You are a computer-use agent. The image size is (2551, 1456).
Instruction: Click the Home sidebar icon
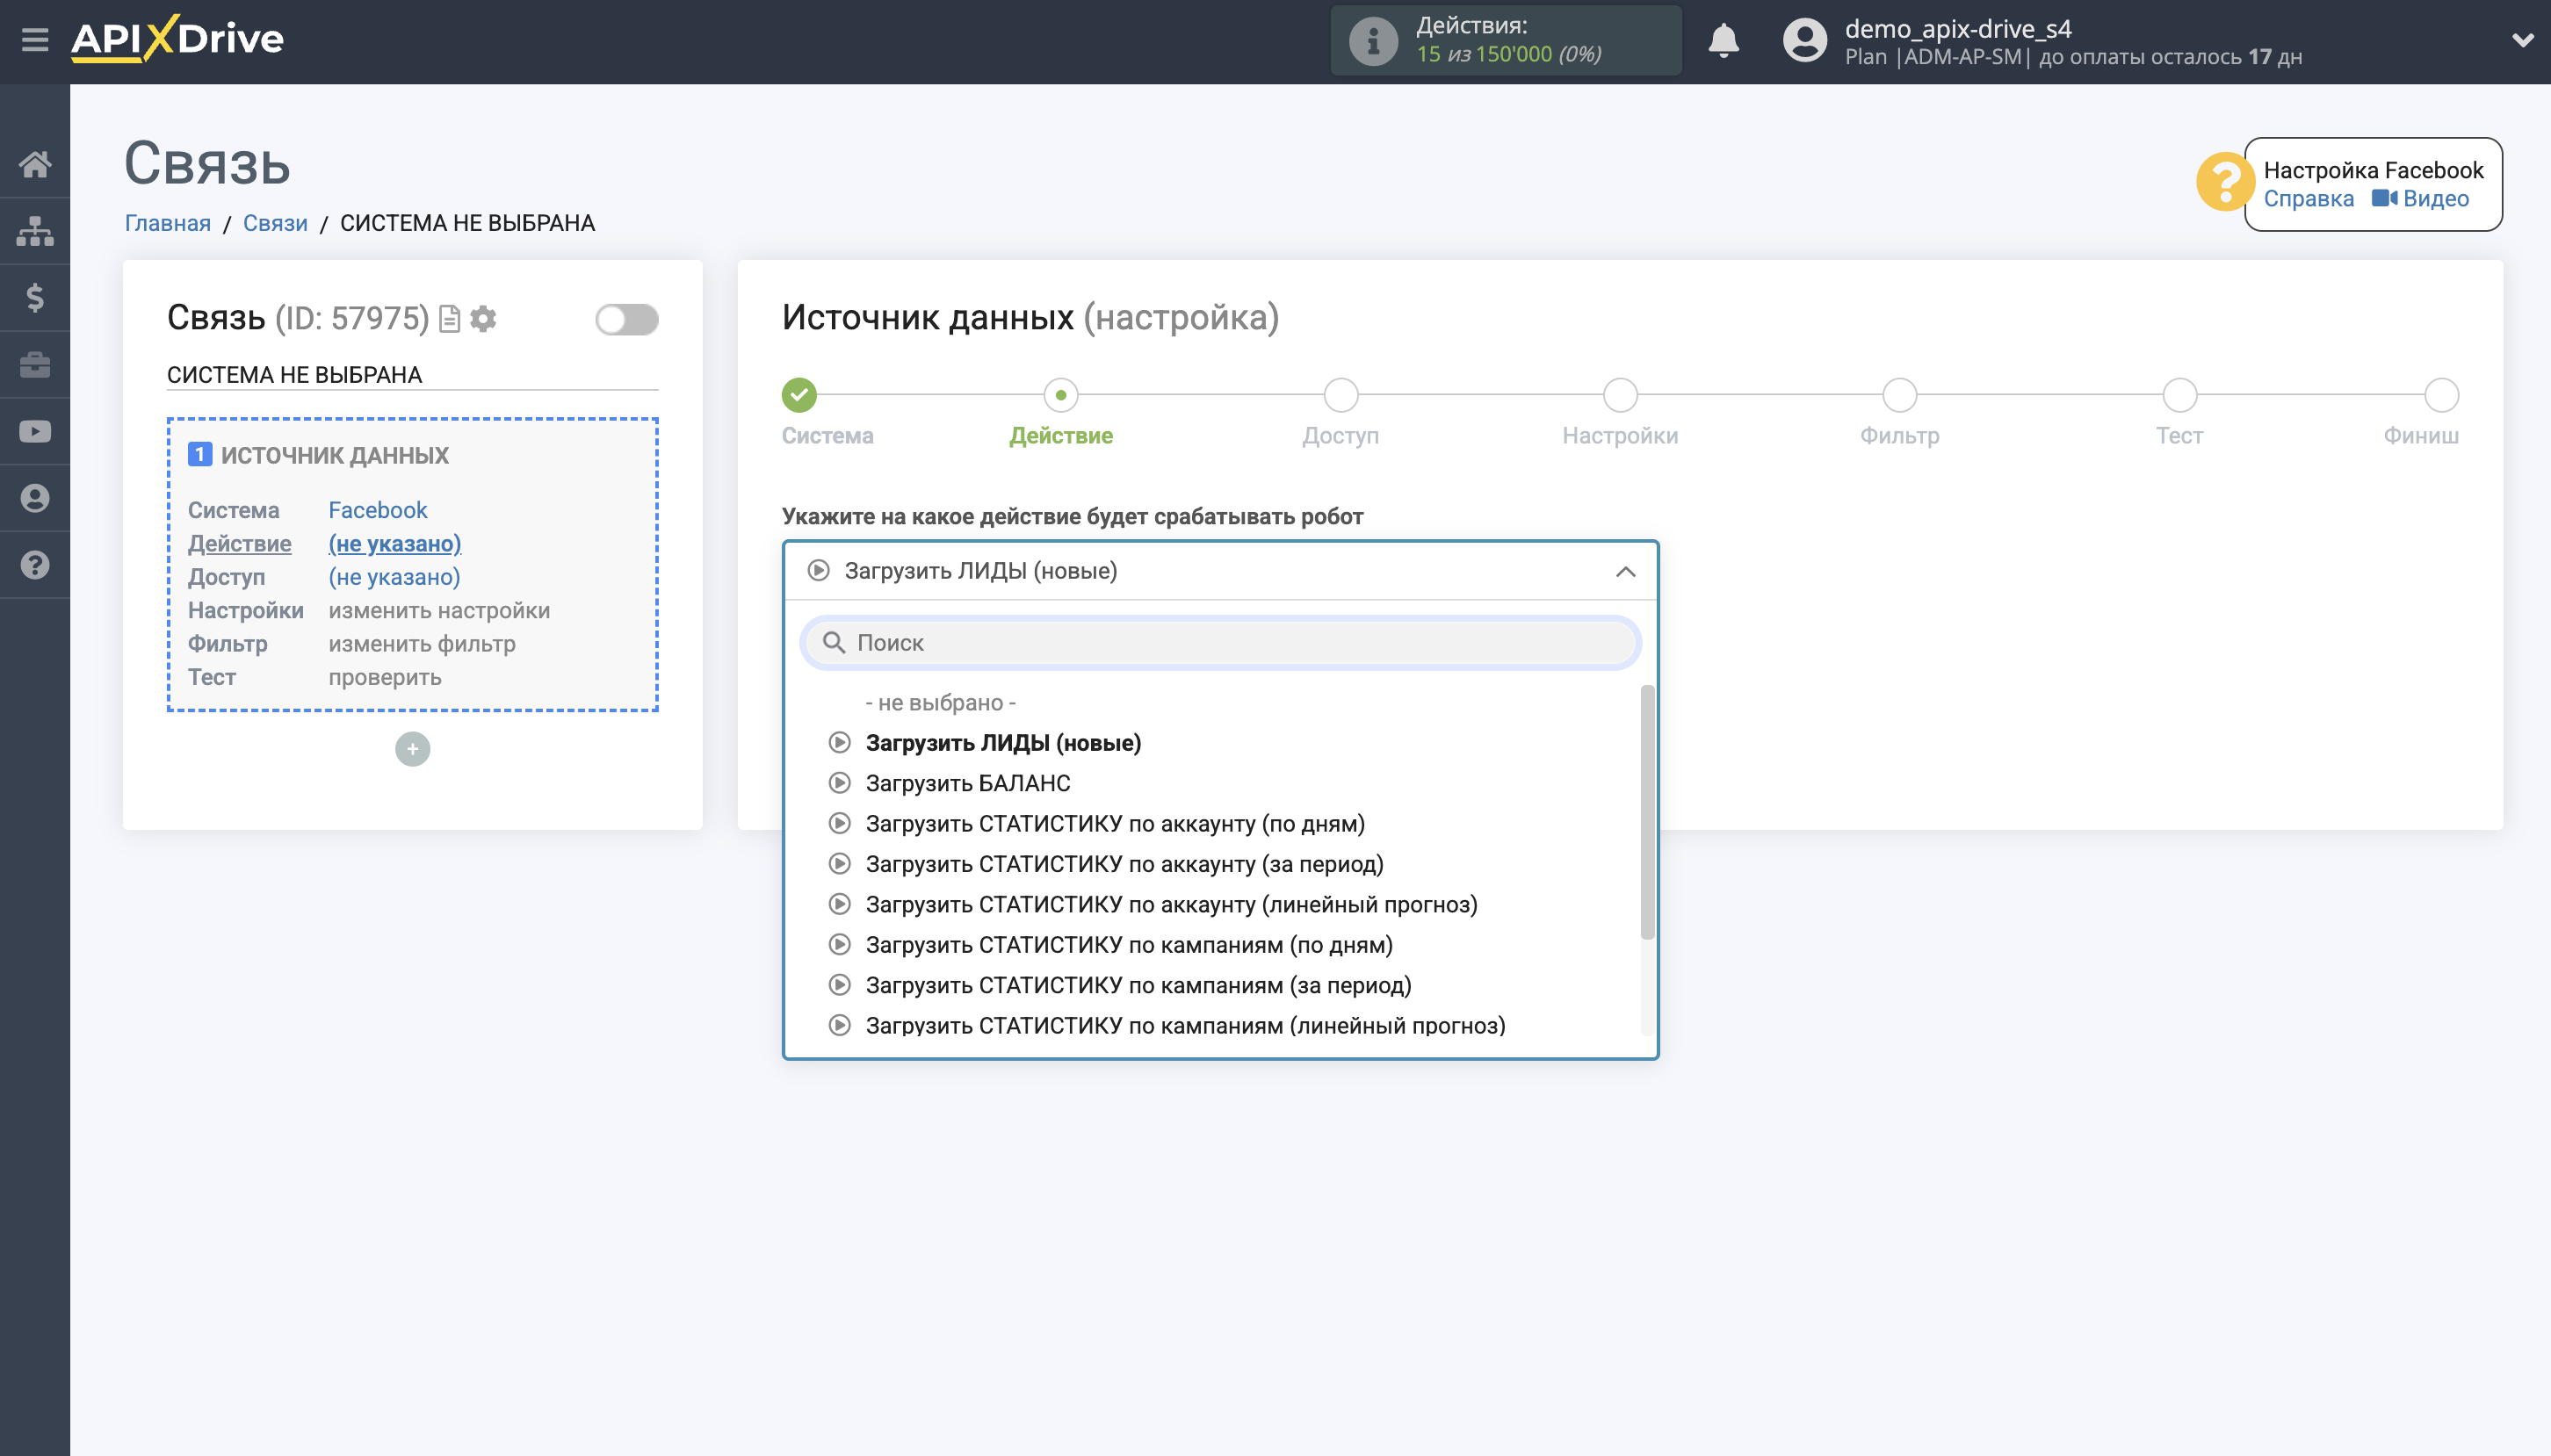coord(35,164)
